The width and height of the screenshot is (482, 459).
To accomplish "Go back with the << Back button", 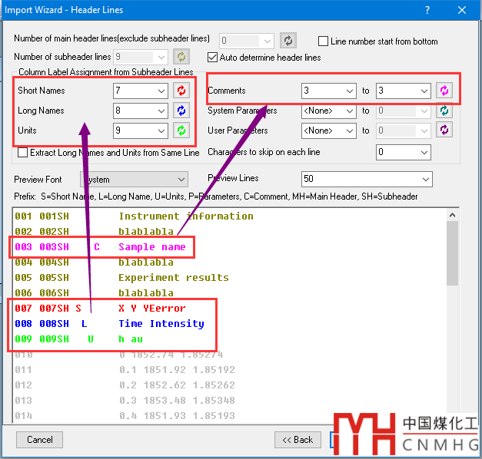I will [x=298, y=440].
